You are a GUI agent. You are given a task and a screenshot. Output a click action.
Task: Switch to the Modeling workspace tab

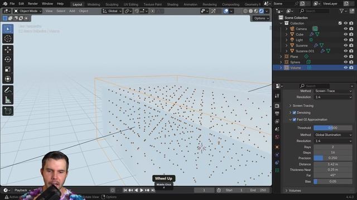[x=94, y=4]
